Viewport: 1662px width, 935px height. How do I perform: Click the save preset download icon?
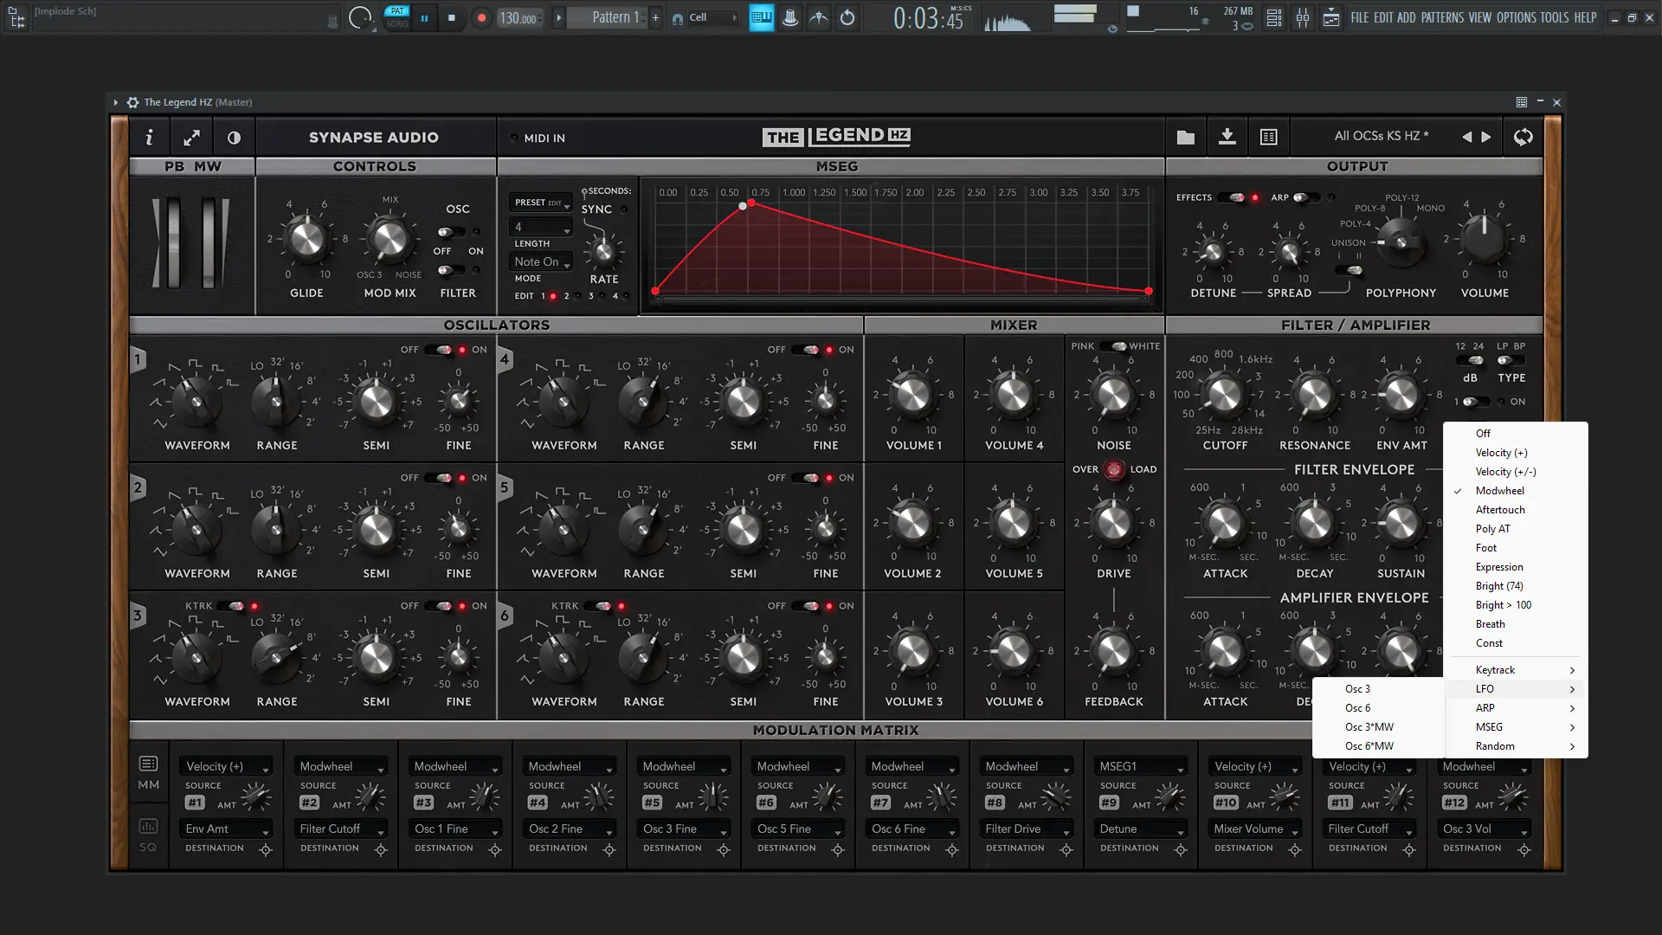[1227, 137]
